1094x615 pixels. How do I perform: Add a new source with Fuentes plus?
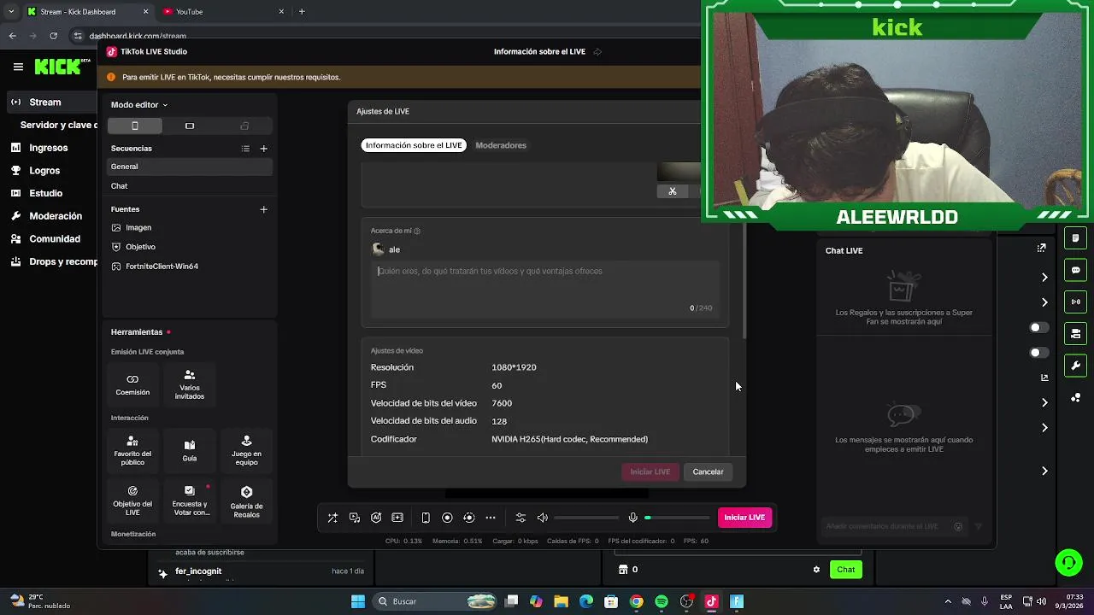coord(263,209)
